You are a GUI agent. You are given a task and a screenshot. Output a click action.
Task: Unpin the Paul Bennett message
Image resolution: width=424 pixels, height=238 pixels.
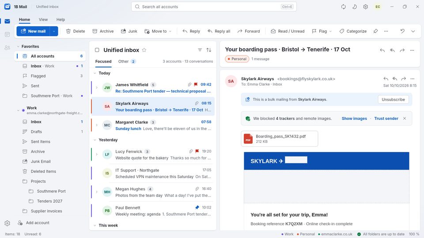click(x=197, y=208)
